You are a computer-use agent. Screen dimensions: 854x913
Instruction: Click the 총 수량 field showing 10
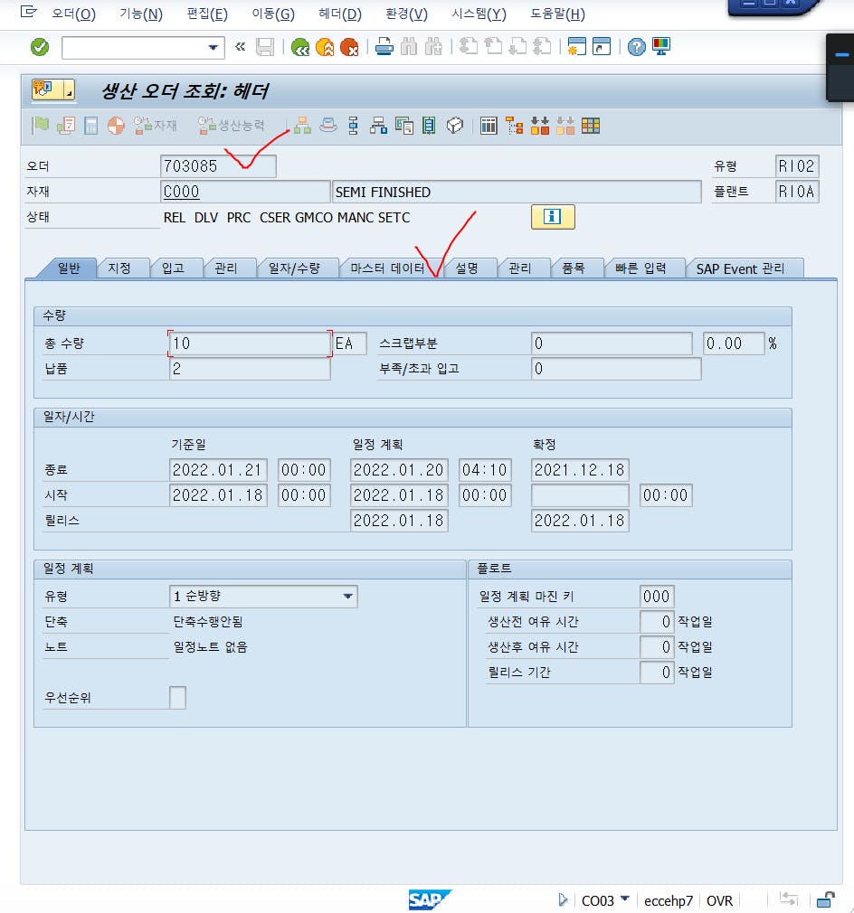tap(250, 343)
